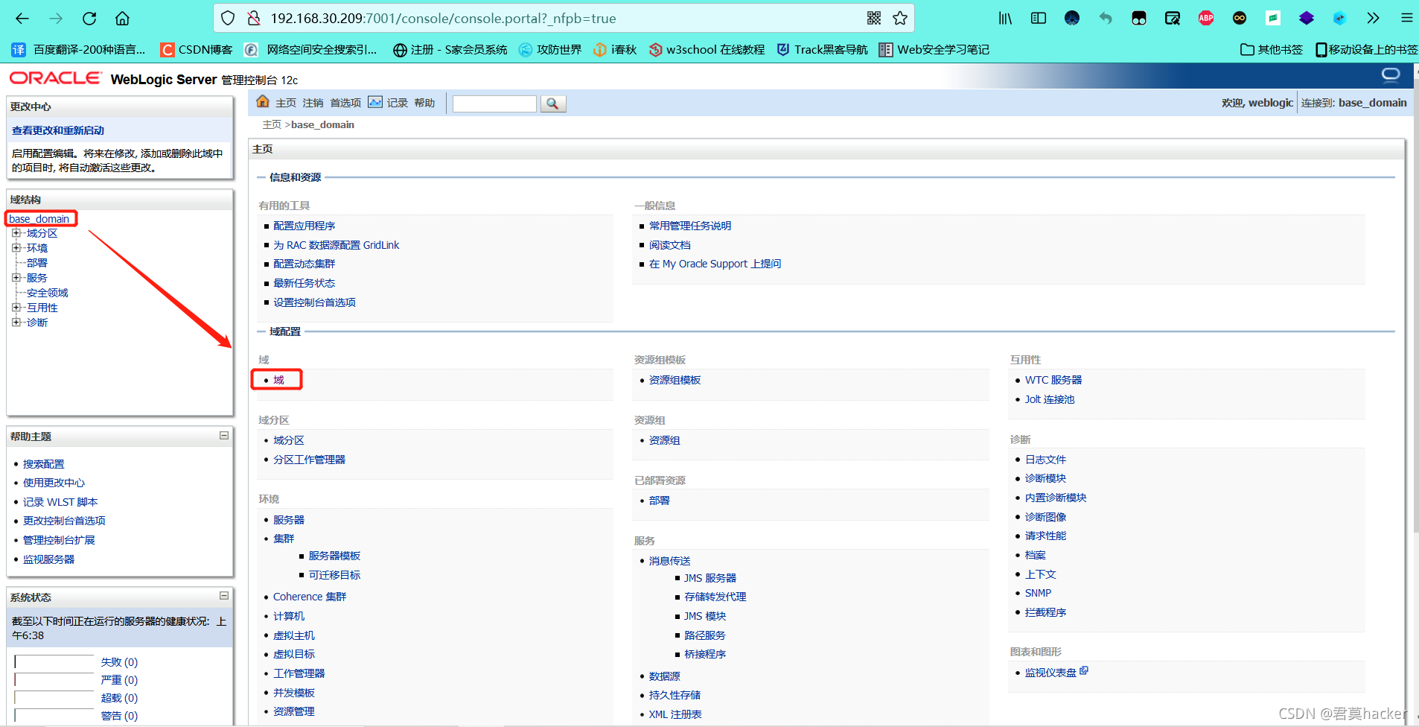Open 日志文件 under 诊断
Viewport: 1419px width, 727px height.
[1045, 460]
